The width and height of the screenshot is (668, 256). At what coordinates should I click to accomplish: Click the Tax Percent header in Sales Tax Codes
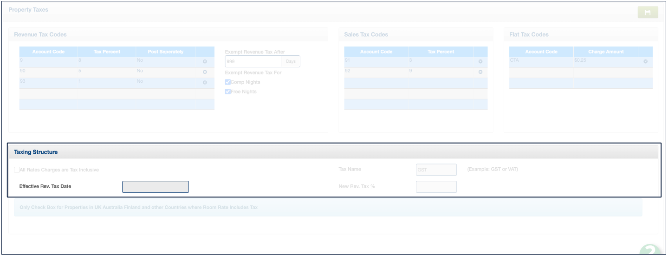click(441, 52)
